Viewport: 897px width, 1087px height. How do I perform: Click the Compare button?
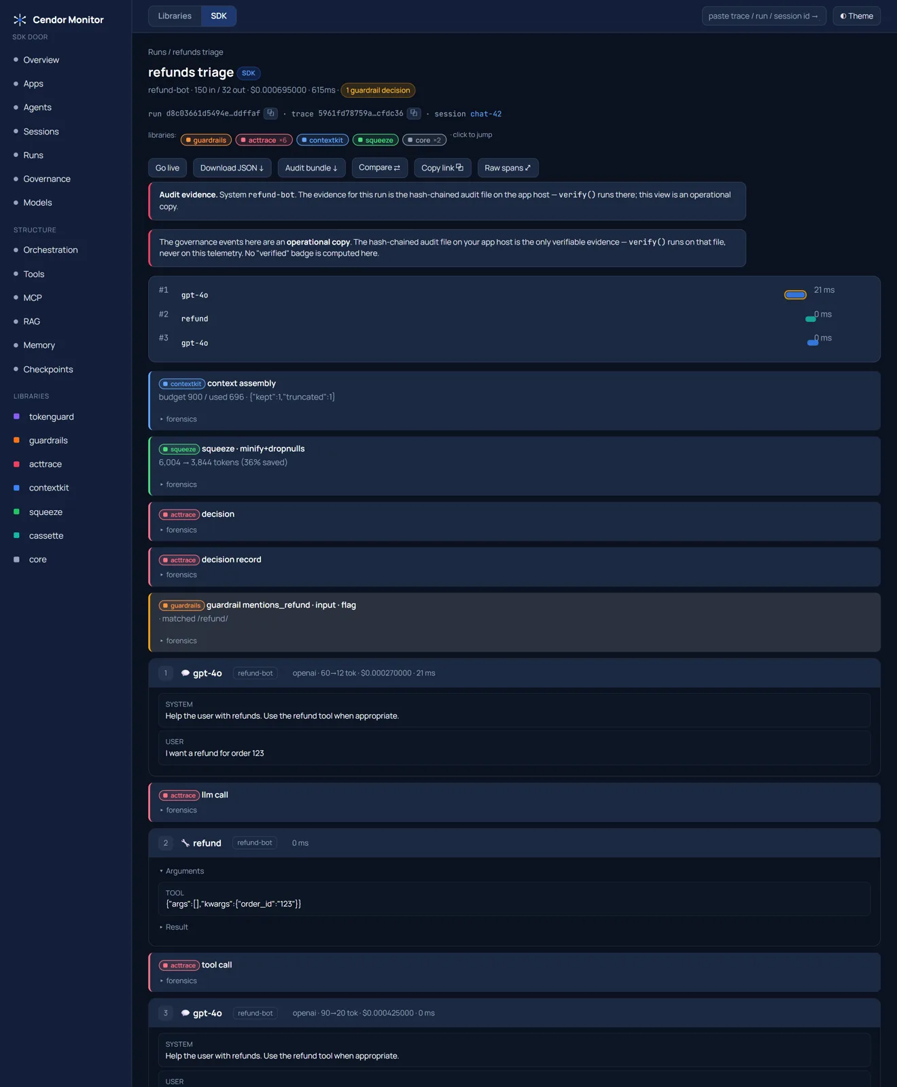pyautogui.click(x=379, y=168)
